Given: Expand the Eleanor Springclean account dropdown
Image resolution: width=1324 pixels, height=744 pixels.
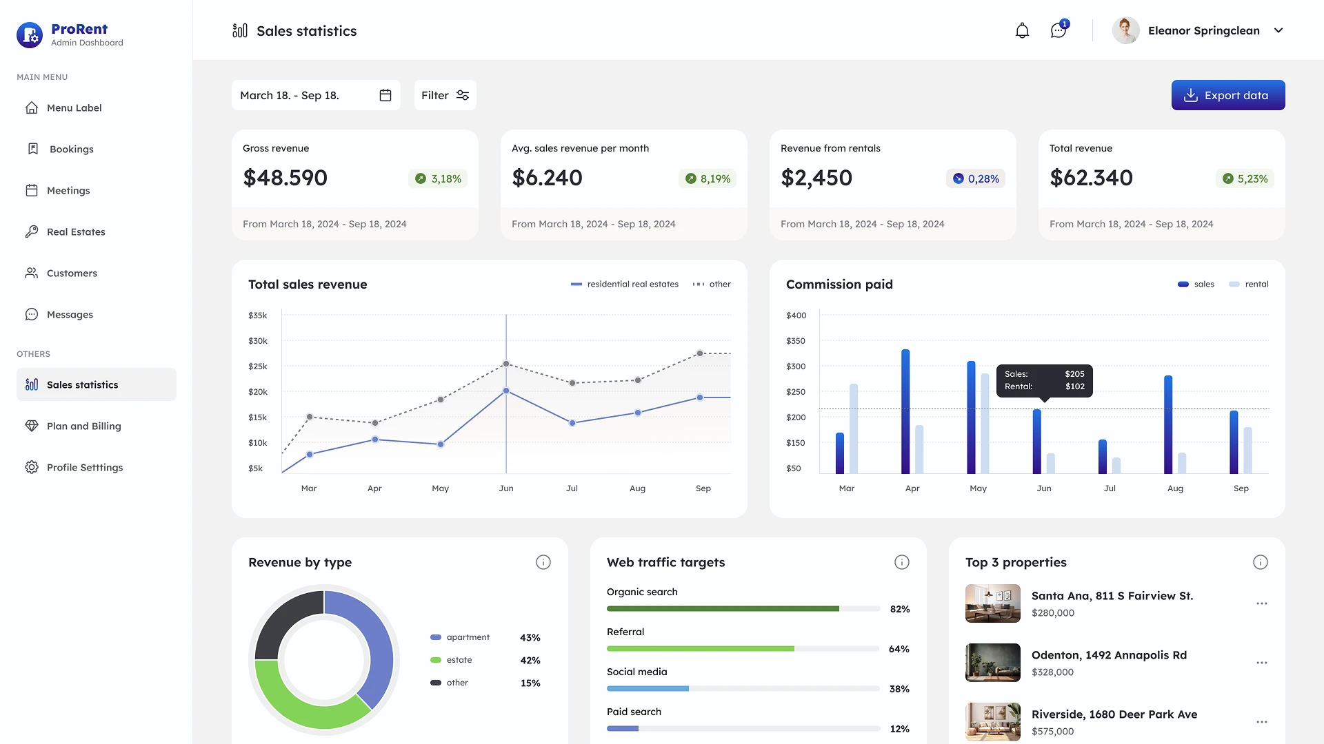Looking at the screenshot, I should (x=1278, y=30).
